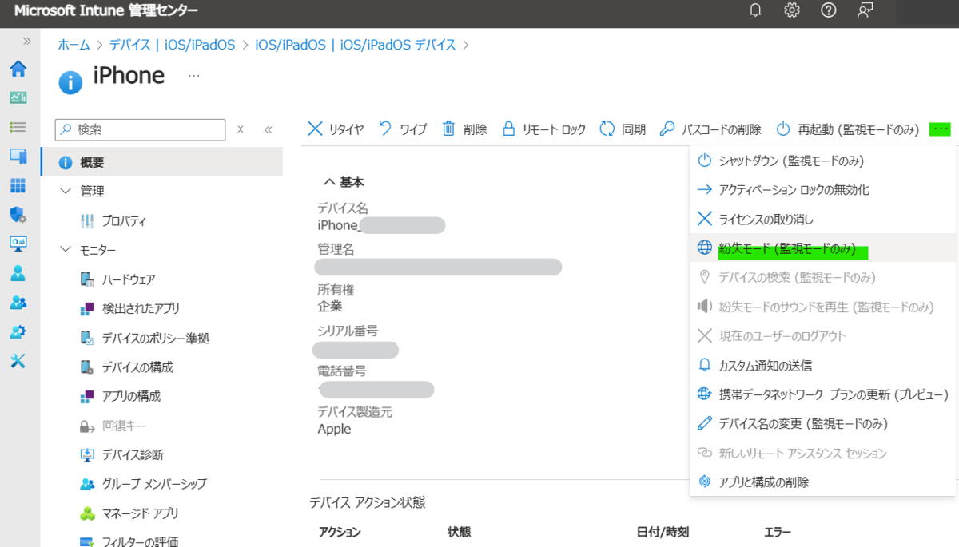Toggle the more actions ellipsis in command bar
The width and height of the screenshot is (959, 547).
click(x=940, y=129)
